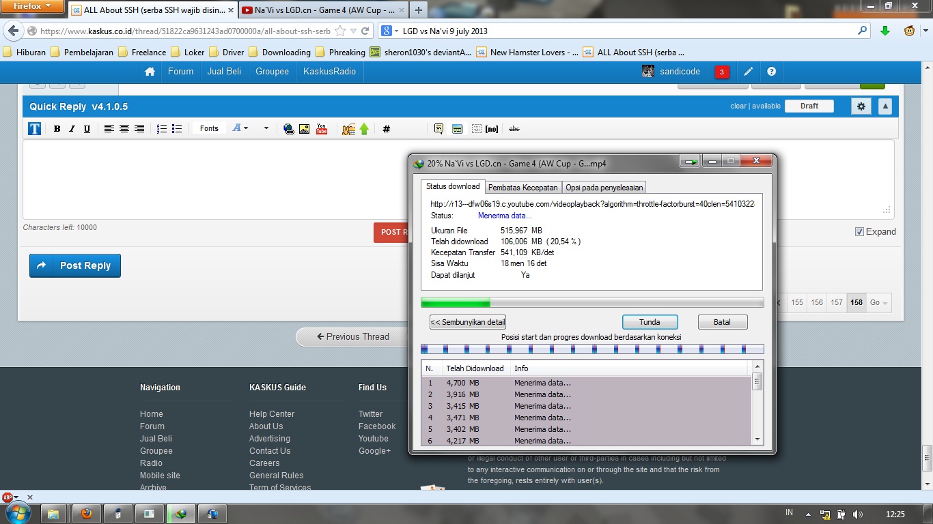Viewport: 933px width, 524px height.
Task: Insert a smiley using the editor icon
Action: click(x=348, y=128)
